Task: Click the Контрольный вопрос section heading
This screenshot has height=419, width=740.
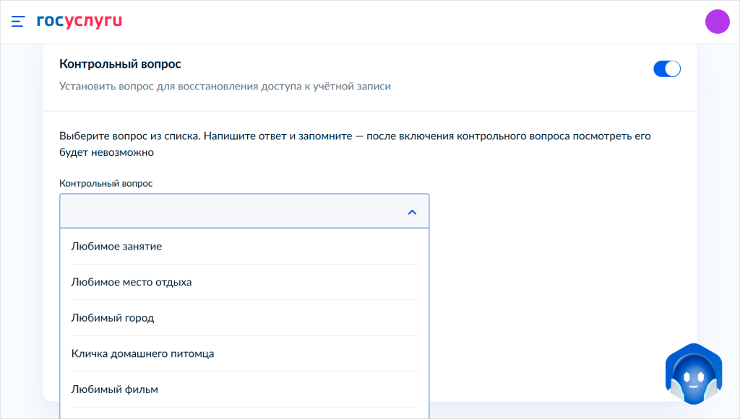Action: click(x=121, y=64)
